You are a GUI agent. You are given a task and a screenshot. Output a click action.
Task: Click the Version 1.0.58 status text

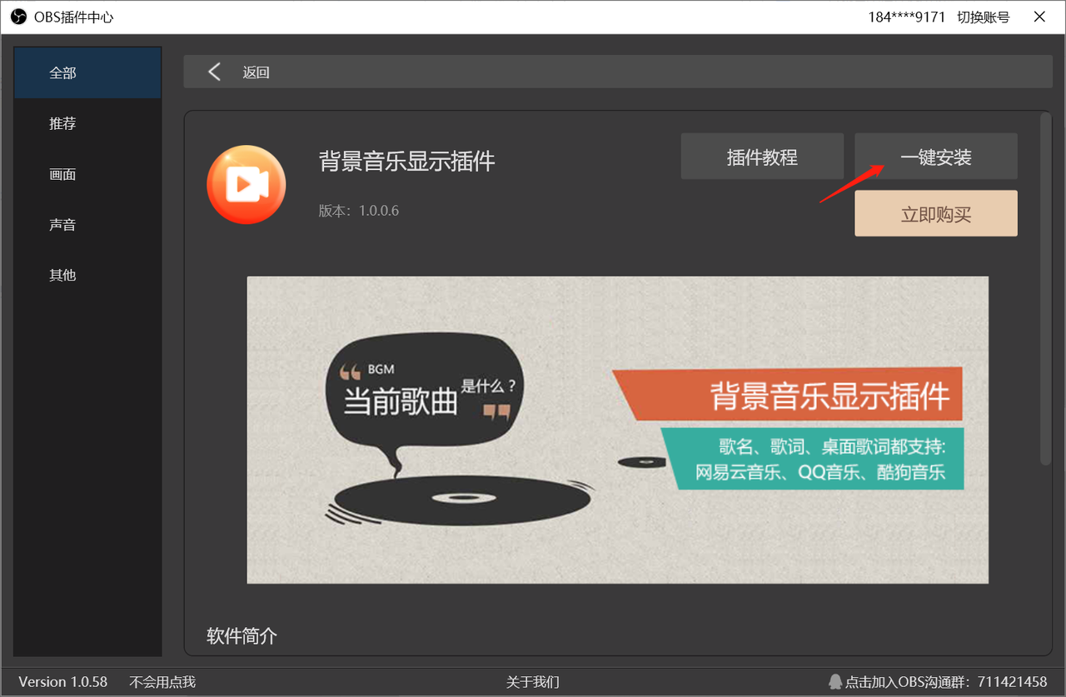click(63, 682)
